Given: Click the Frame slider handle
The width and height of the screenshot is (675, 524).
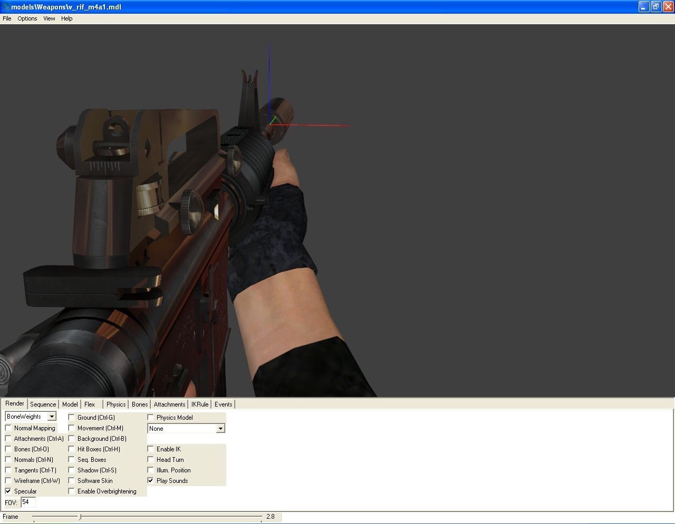Looking at the screenshot, I should 80,517.
